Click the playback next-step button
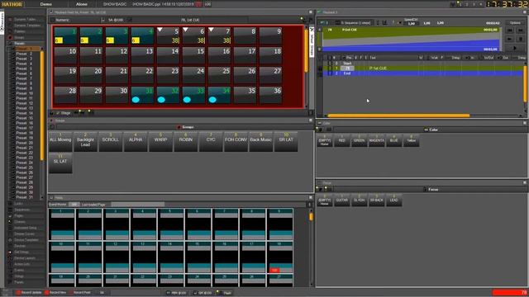 (x=520, y=31)
